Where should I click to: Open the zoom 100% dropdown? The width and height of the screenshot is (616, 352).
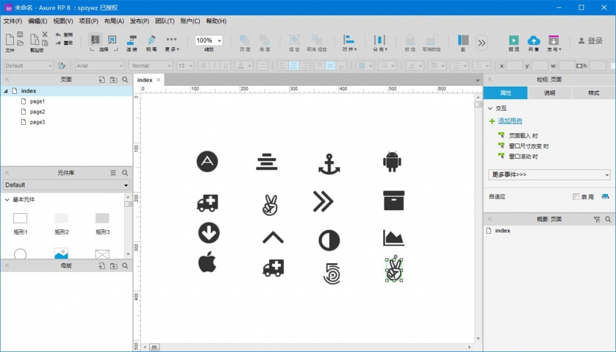click(x=219, y=41)
